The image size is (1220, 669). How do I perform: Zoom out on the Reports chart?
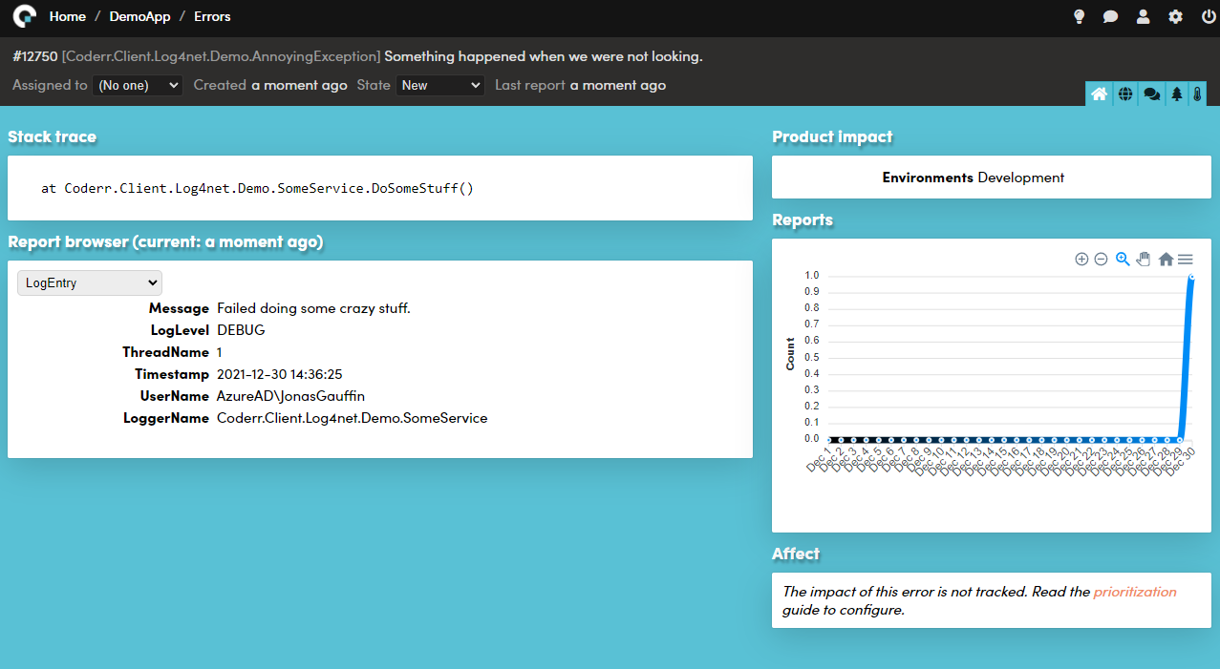click(1101, 259)
